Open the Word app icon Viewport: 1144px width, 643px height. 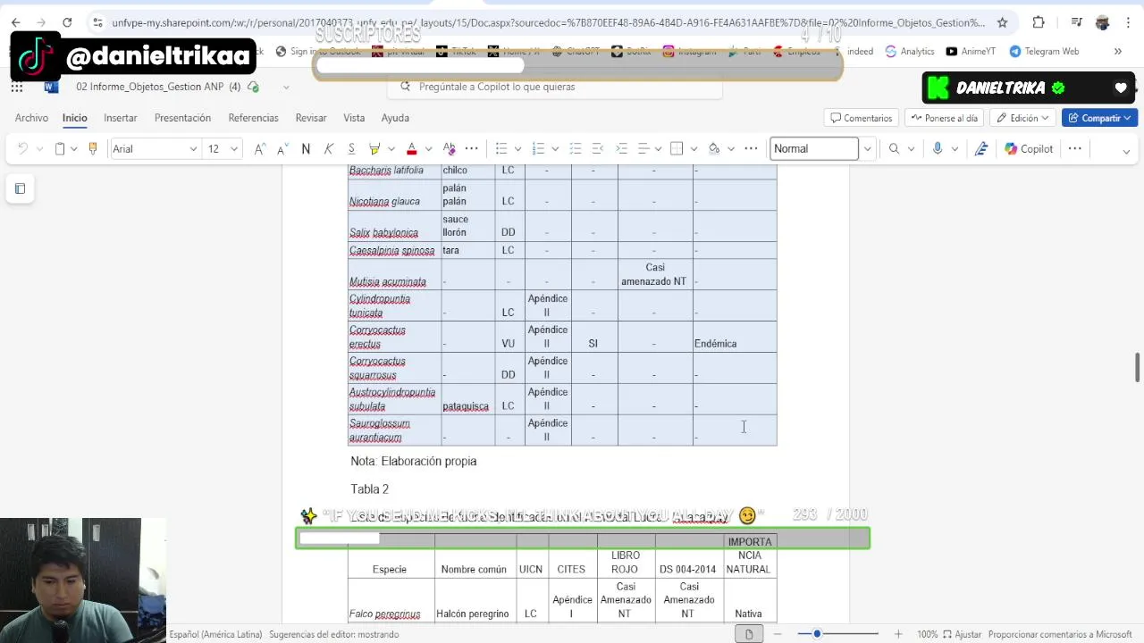pyautogui.click(x=51, y=87)
